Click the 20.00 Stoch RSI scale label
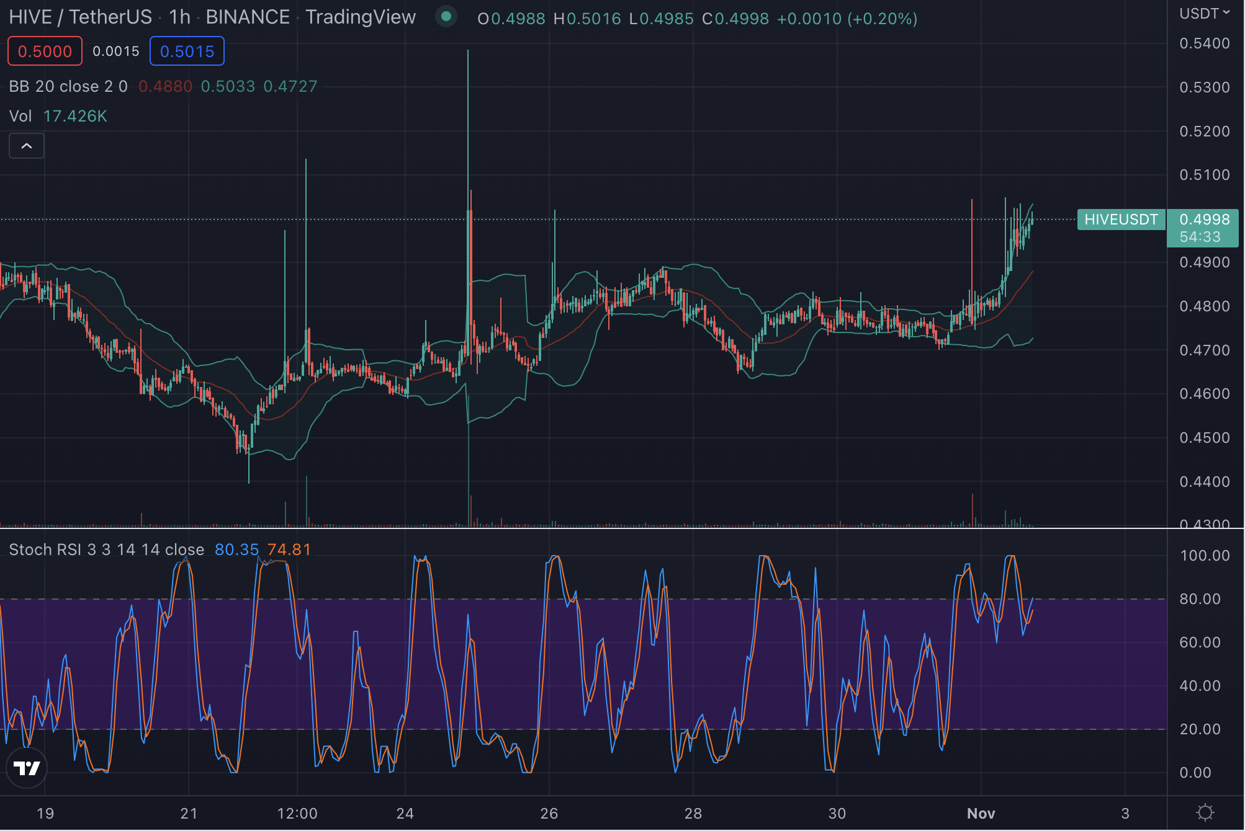The image size is (1245, 831). (x=1200, y=729)
